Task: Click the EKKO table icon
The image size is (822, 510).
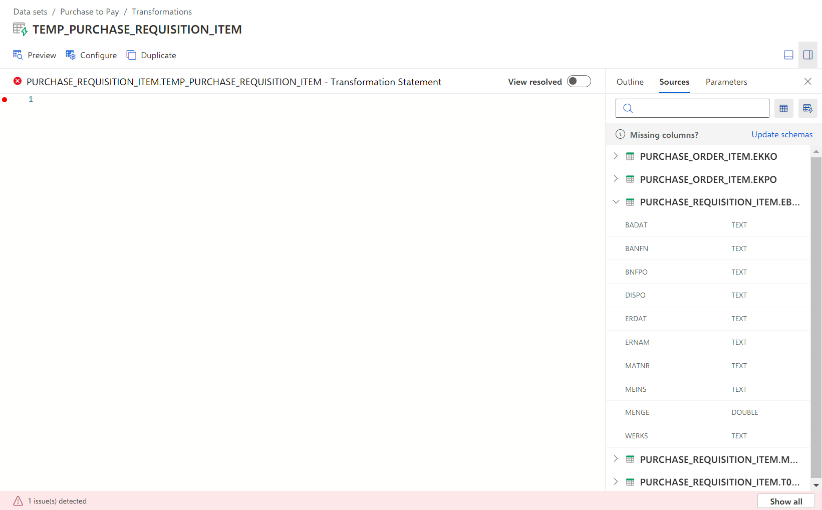Action: [630, 156]
